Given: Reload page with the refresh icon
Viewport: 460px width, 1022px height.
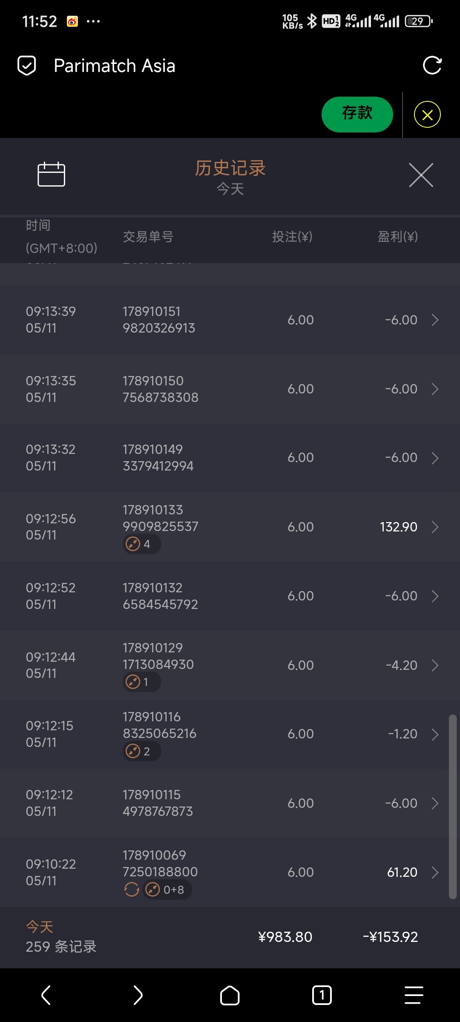Looking at the screenshot, I should click(x=432, y=66).
